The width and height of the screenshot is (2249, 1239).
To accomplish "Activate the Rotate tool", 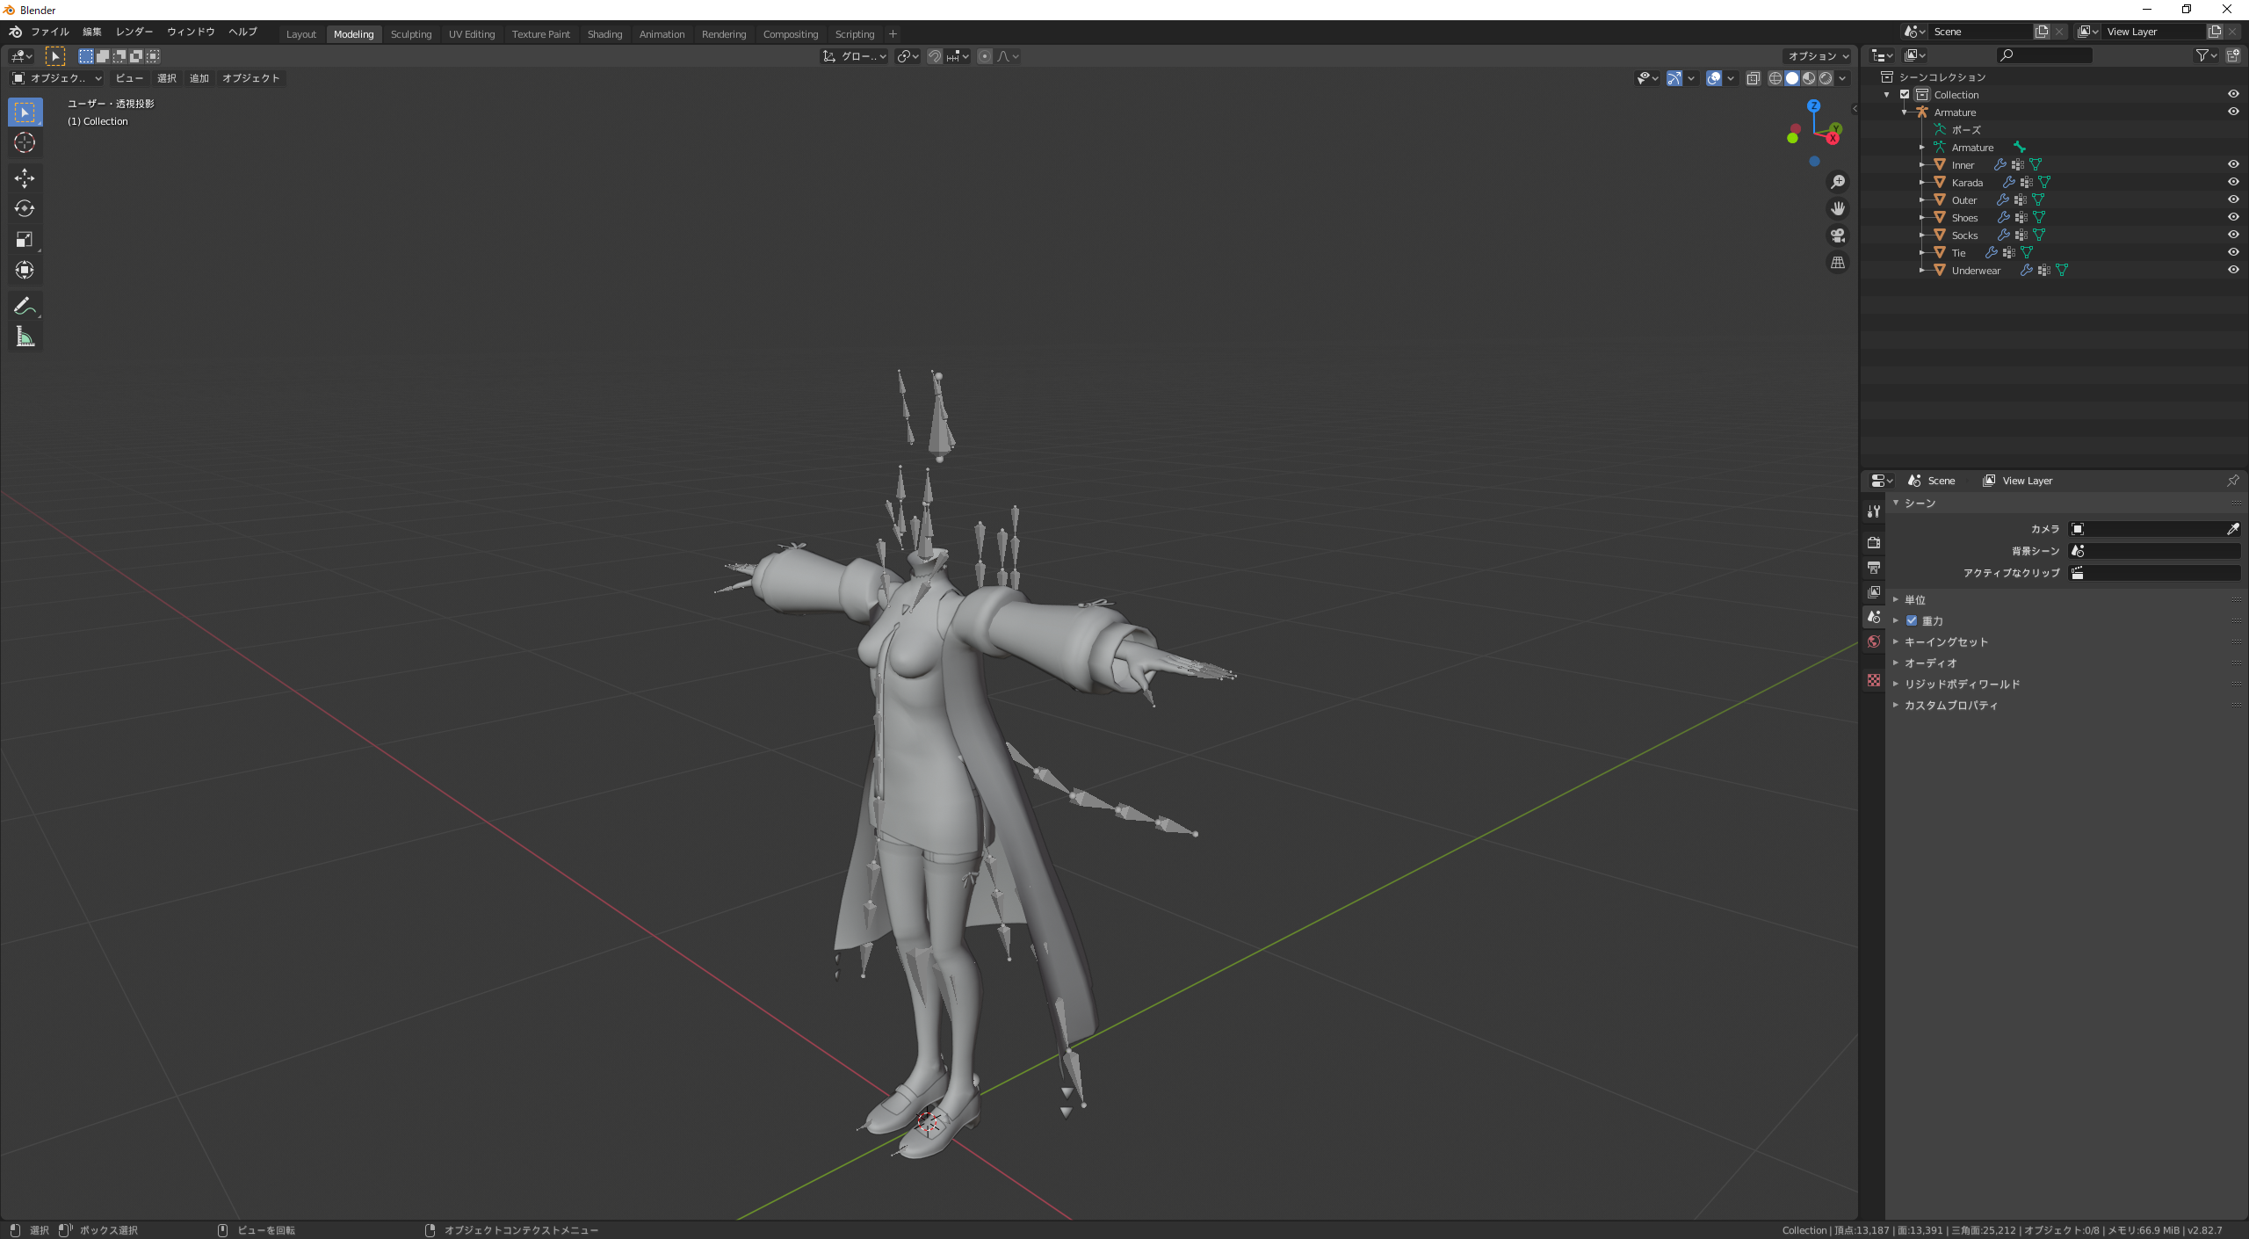I will tap(25, 209).
